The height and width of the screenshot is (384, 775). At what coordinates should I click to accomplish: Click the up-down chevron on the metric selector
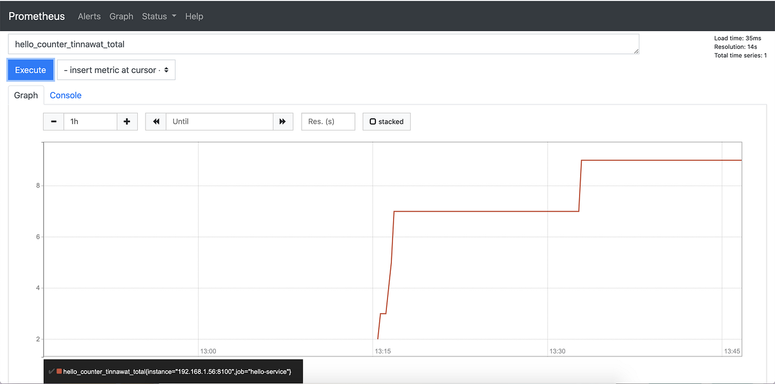pos(167,70)
